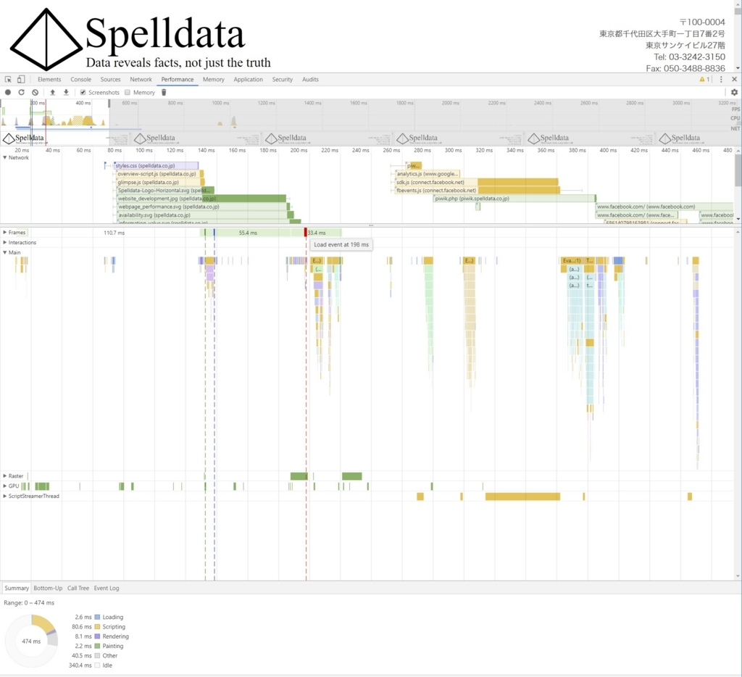Screen dimensions: 742x677
Task: Toggle the Screenshots checkbox
Action: point(83,92)
